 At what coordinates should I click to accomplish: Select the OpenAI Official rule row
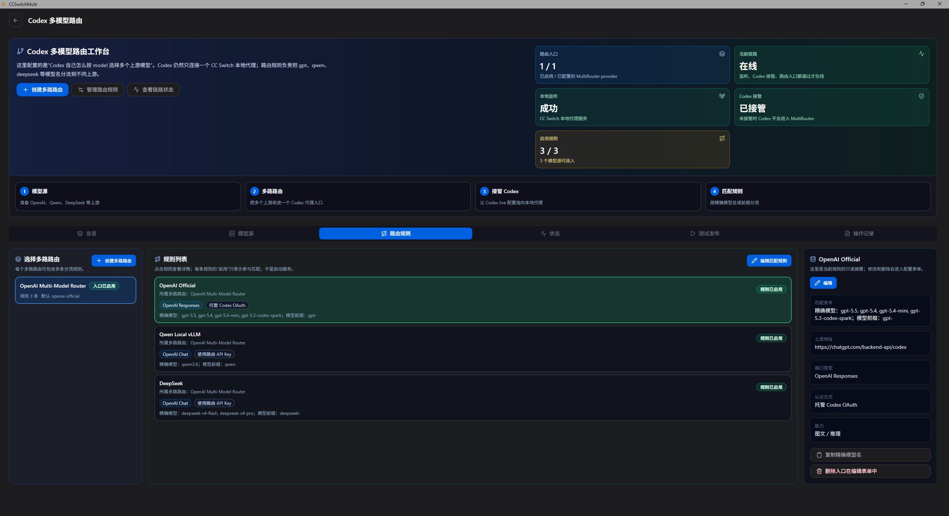[473, 300]
